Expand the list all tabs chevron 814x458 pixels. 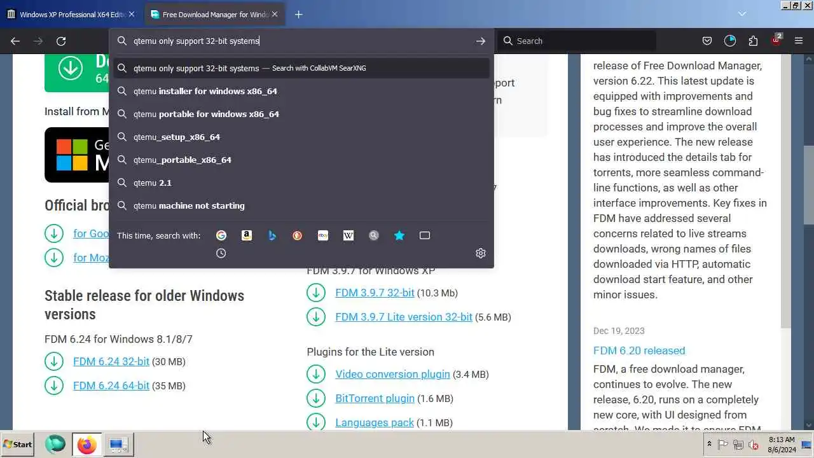[x=742, y=13]
